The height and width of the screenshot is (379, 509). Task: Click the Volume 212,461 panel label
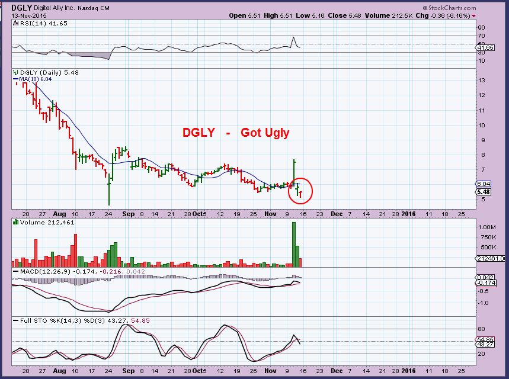[47, 222]
